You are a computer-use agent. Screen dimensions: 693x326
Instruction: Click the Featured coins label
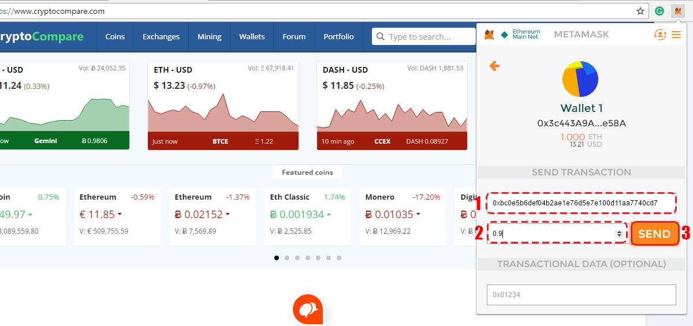click(x=307, y=172)
